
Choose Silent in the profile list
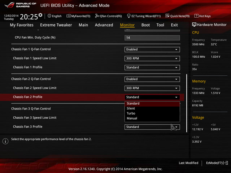152,108
